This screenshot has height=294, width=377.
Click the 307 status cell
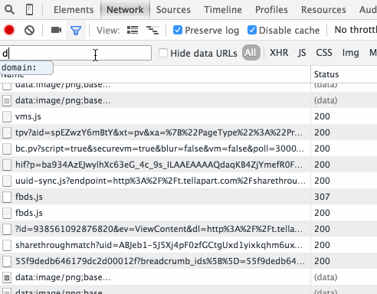click(x=344, y=197)
